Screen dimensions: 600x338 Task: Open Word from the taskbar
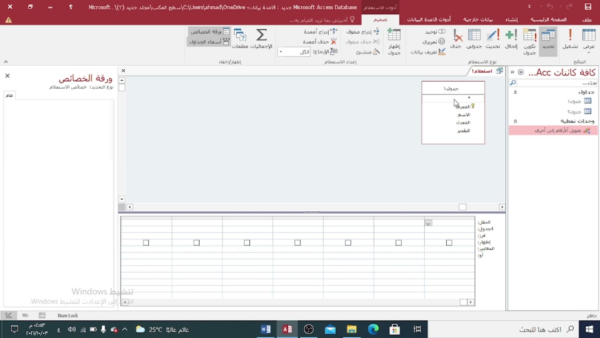point(266,330)
